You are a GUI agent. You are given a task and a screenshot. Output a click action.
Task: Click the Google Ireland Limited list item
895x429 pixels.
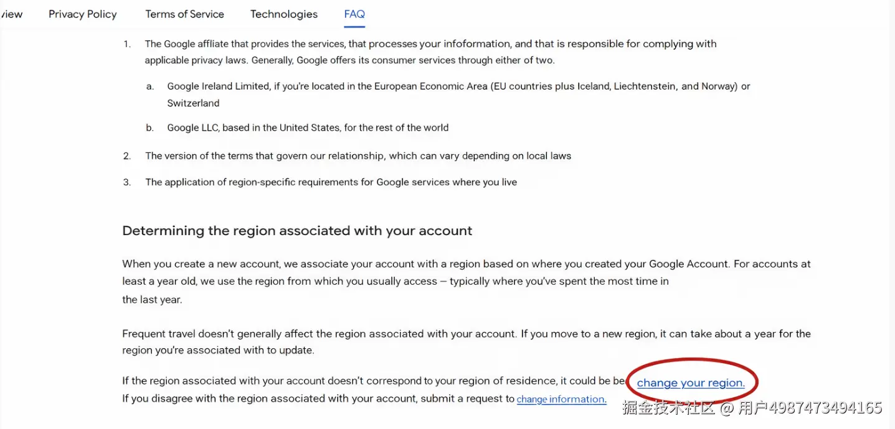[x=458, y=86]
